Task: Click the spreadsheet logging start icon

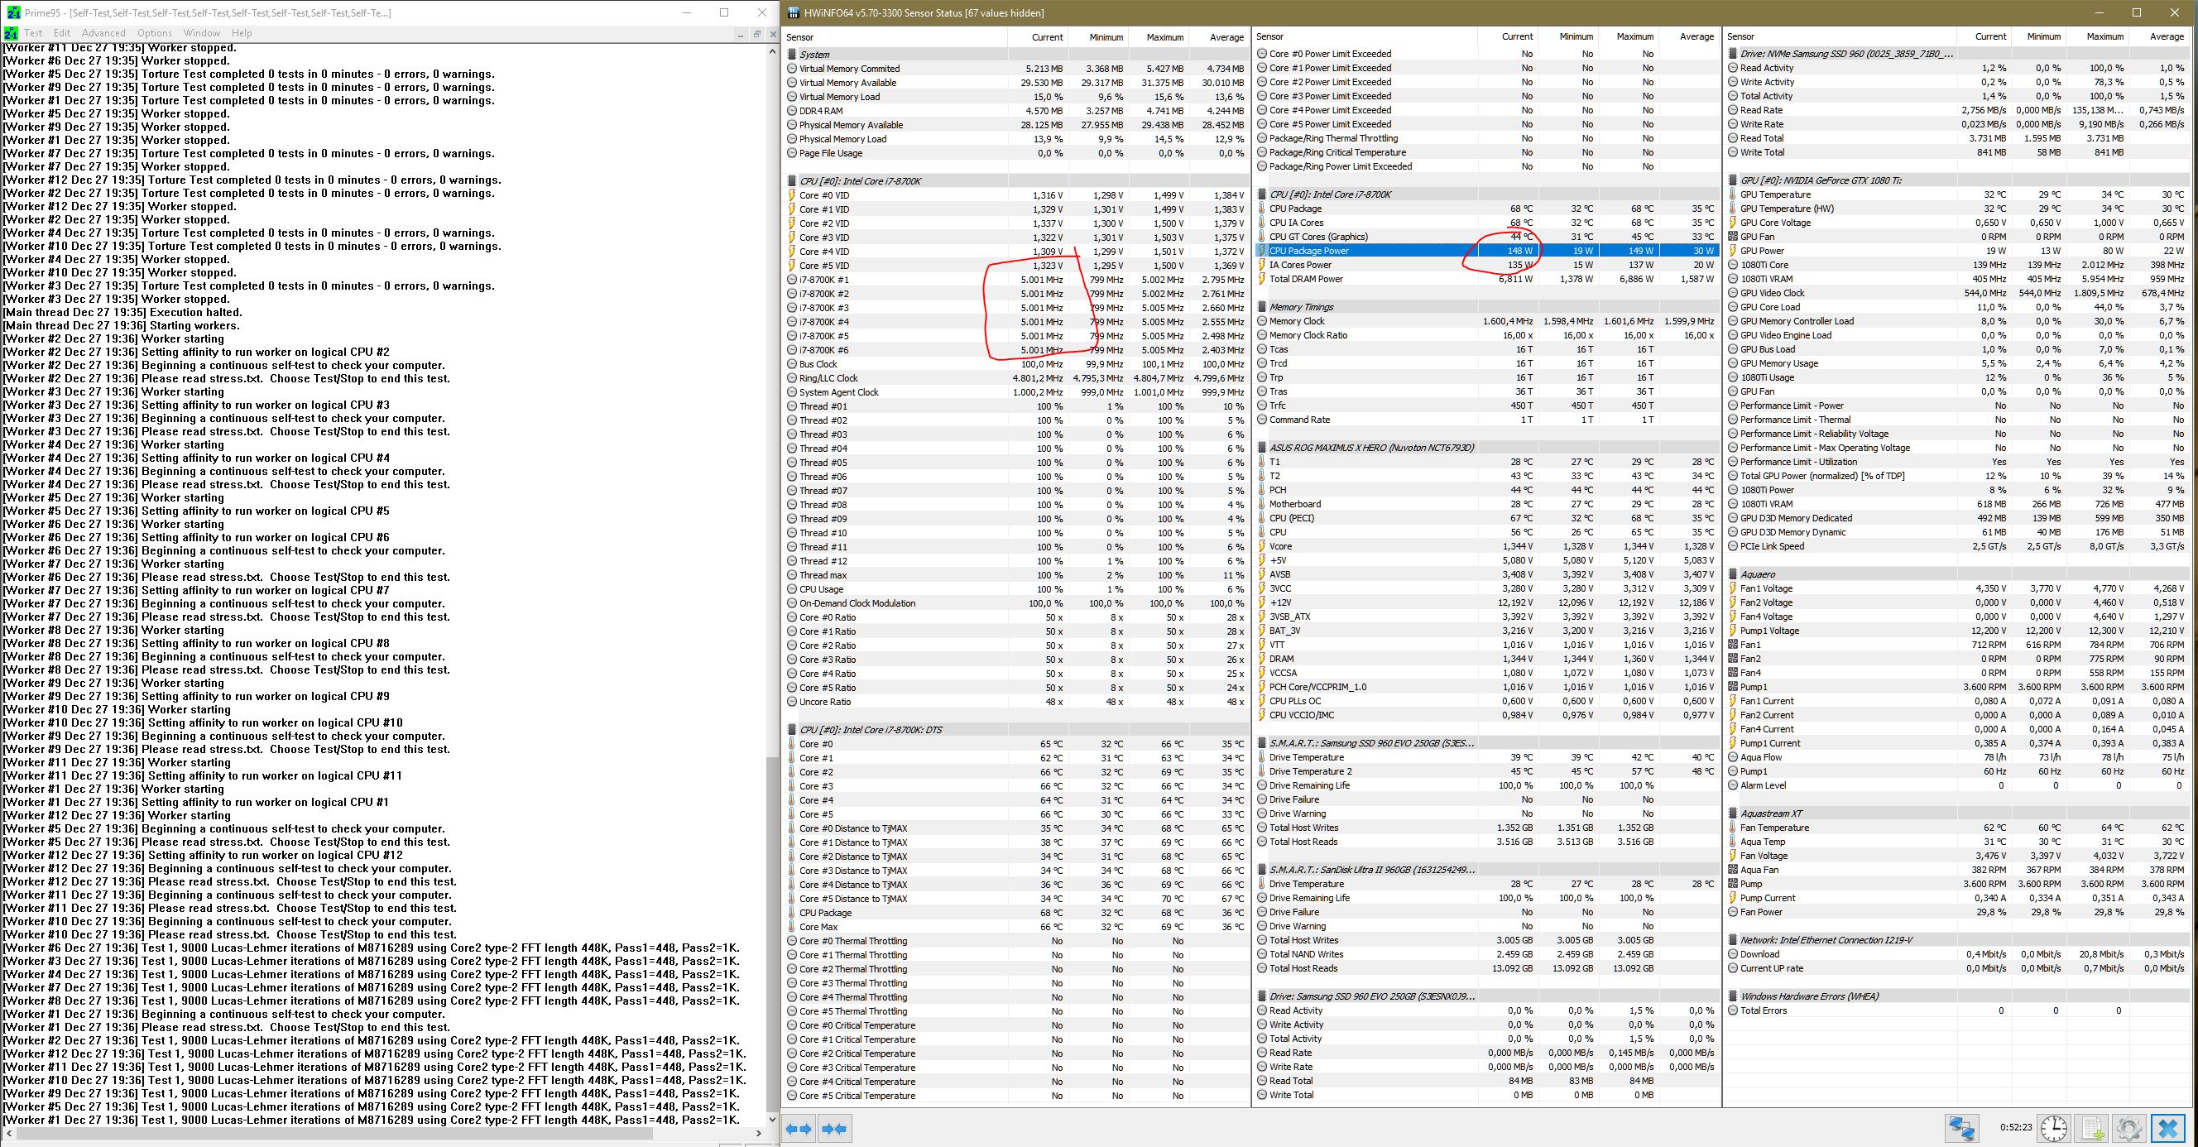Action: (2093, 1128)
